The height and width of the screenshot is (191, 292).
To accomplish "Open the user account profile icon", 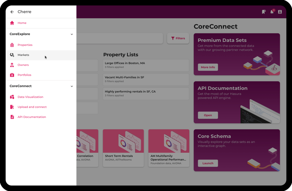I will tap(280, 12).
